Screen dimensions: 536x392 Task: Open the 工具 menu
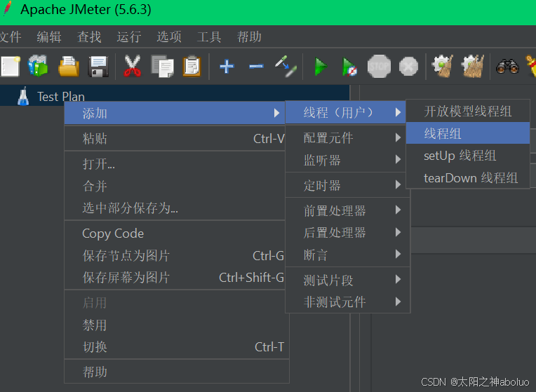coord(209,36)
